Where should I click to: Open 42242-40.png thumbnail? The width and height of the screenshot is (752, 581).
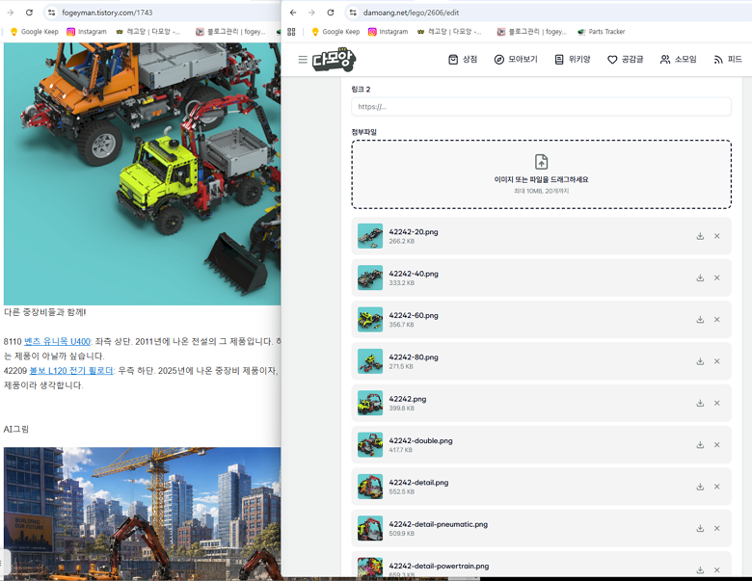tap(370, 277)
